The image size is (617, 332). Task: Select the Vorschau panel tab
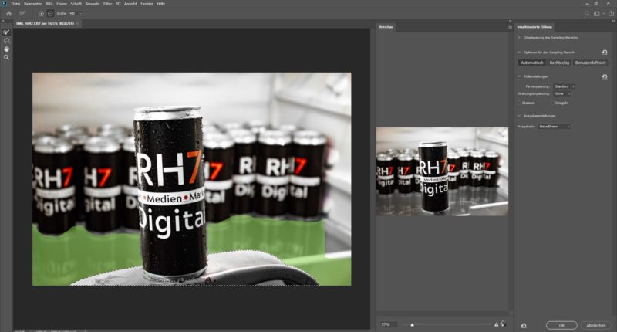pyautogui.click(x=386, y=27)
